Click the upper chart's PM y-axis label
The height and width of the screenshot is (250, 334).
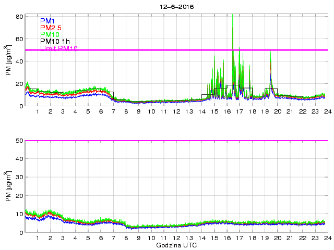pos(8,60)
